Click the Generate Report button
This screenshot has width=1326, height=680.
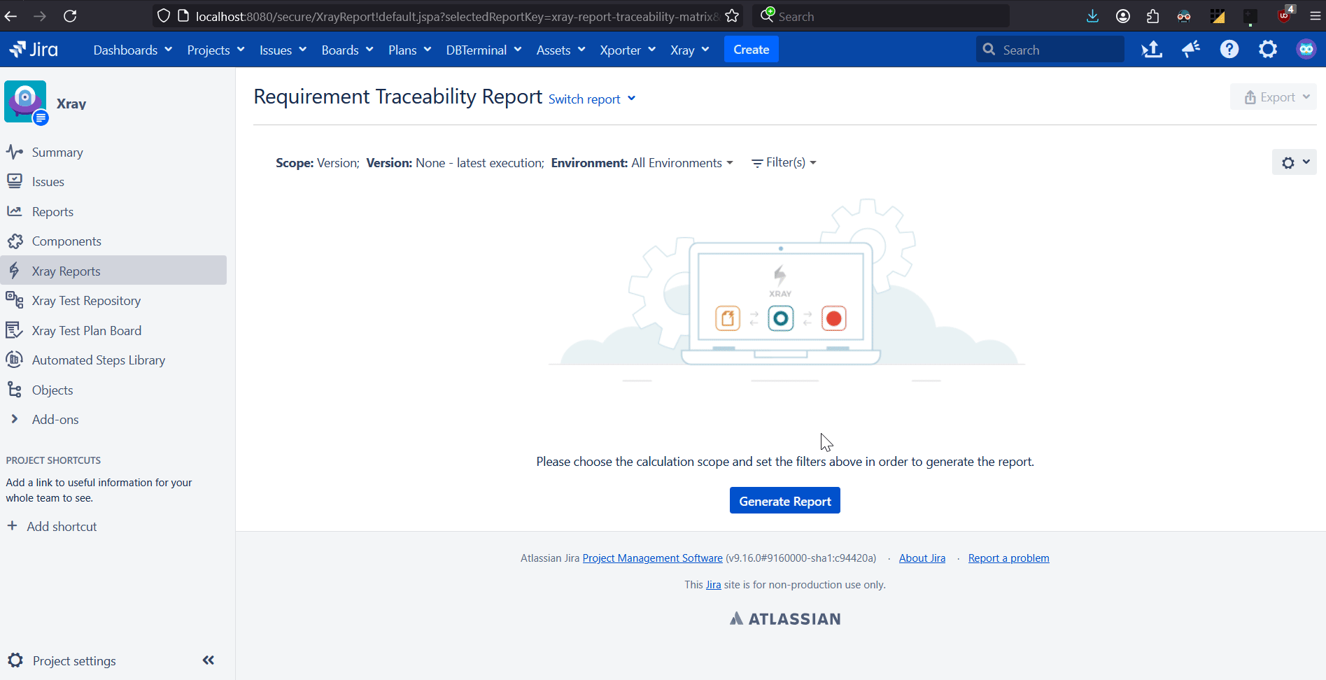click(x=784, y=501)
